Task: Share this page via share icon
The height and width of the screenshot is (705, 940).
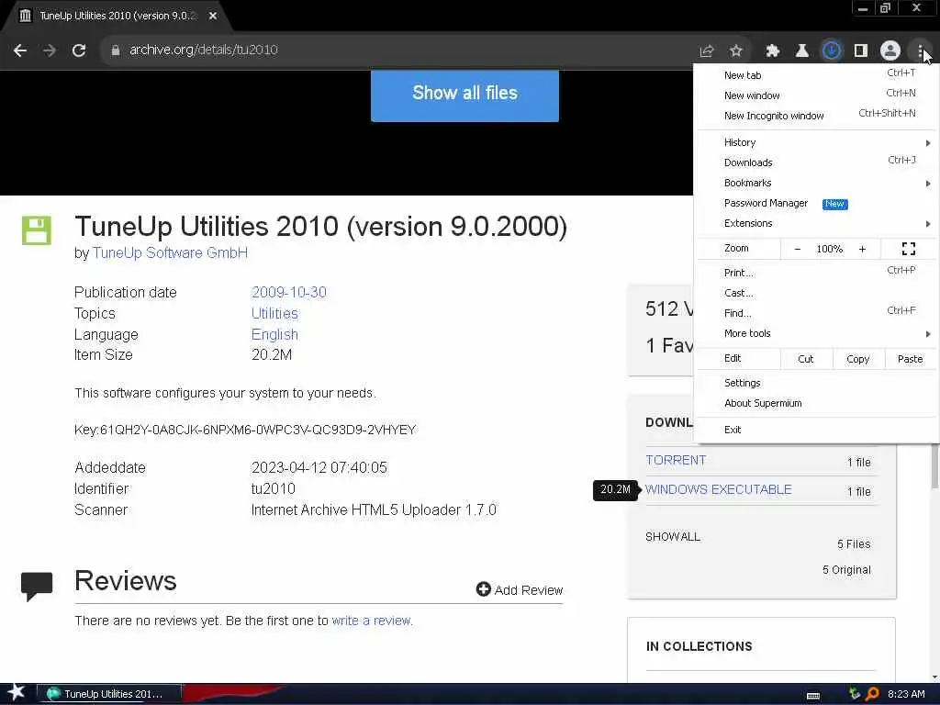Action: point(706,51)
